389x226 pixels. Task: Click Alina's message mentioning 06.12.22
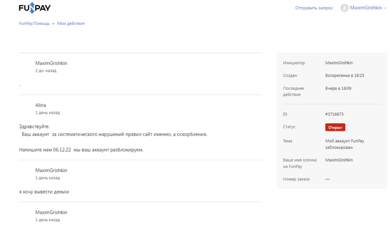coord(81,150)
